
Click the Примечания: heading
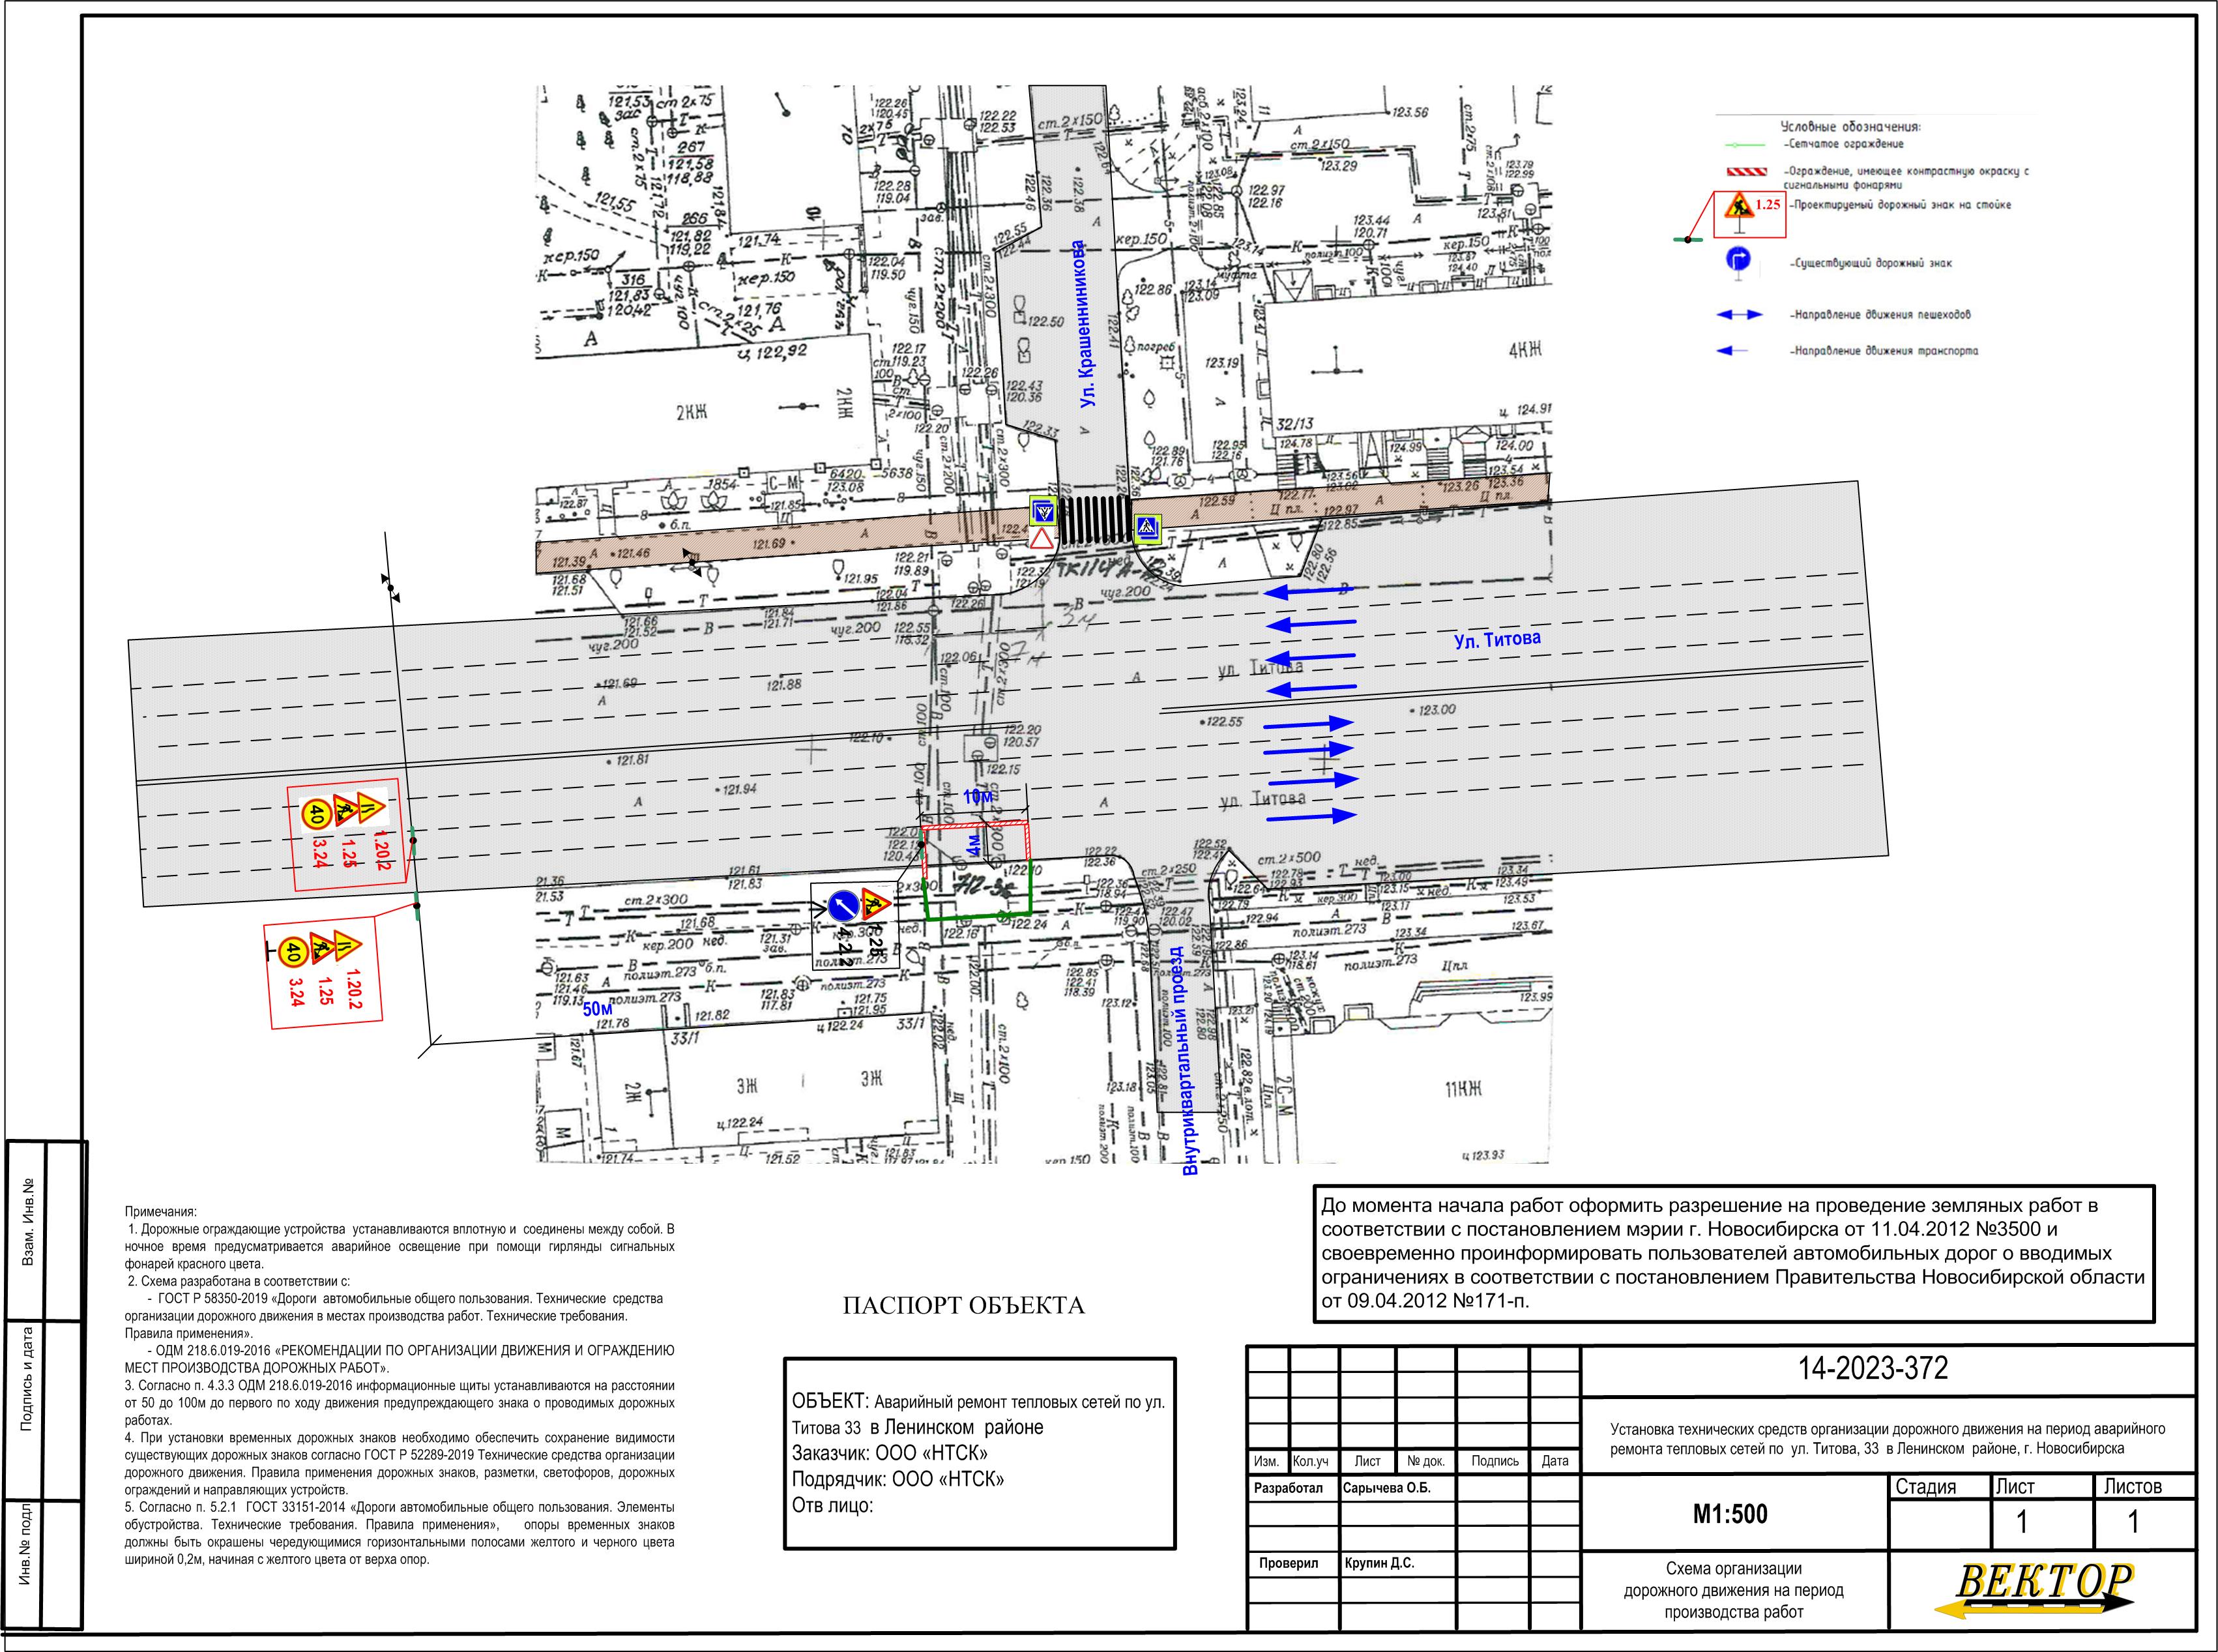click(x=161, y=1211)
